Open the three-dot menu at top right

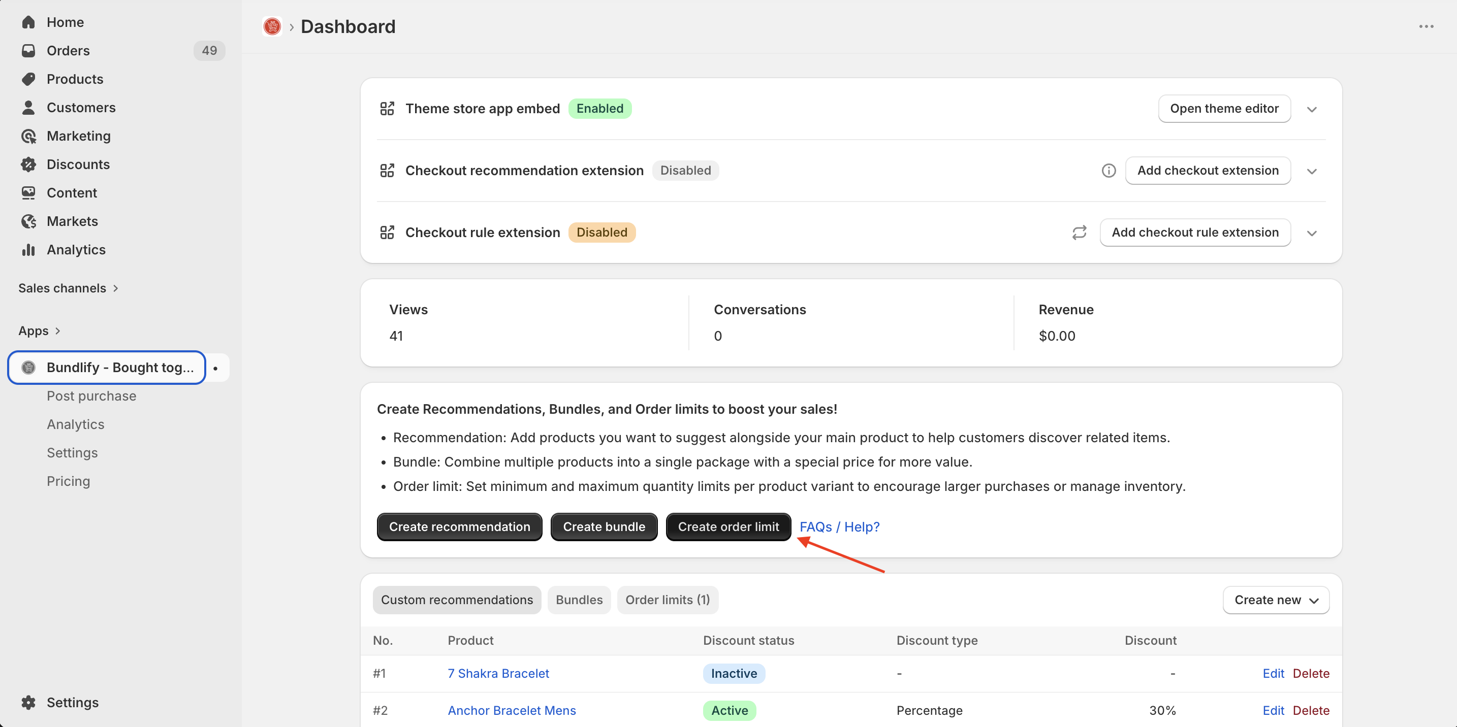point(1426,26)
